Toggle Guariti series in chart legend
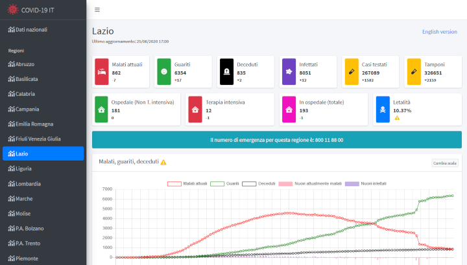 pyautogui.click(x=217, y=183)
